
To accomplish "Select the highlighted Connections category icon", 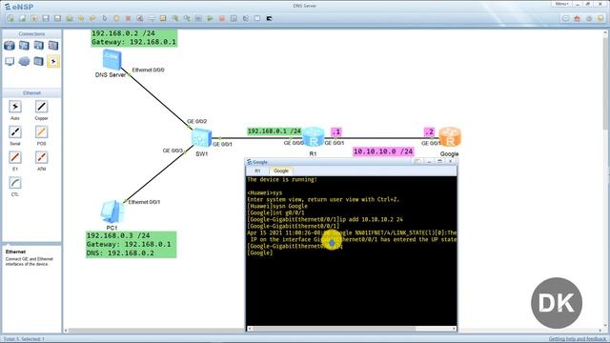I will 53,61.
